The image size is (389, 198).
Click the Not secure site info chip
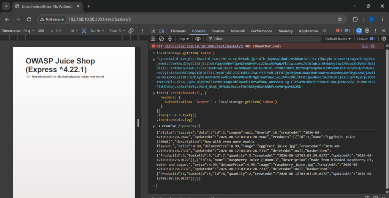(x=52, y=19)
